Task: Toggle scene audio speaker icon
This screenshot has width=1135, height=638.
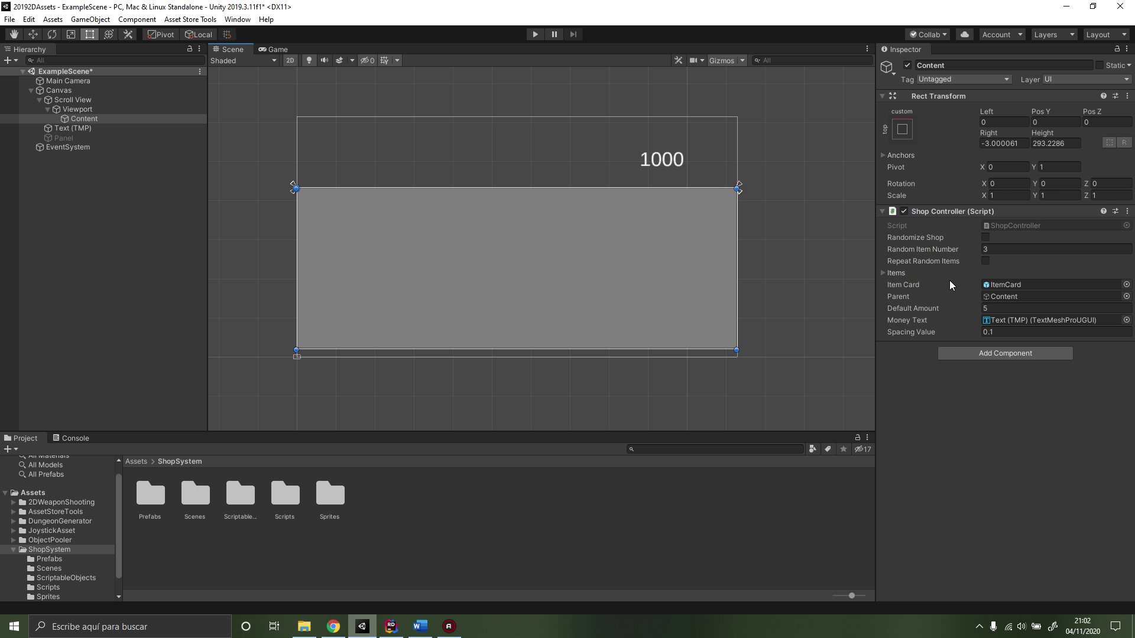Action: click(324, 60)
